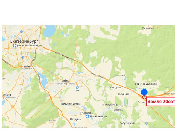The height and width of the screenshot is (131, 175).
Task: Select the Большой Исток label
Action: click(70, 104)
